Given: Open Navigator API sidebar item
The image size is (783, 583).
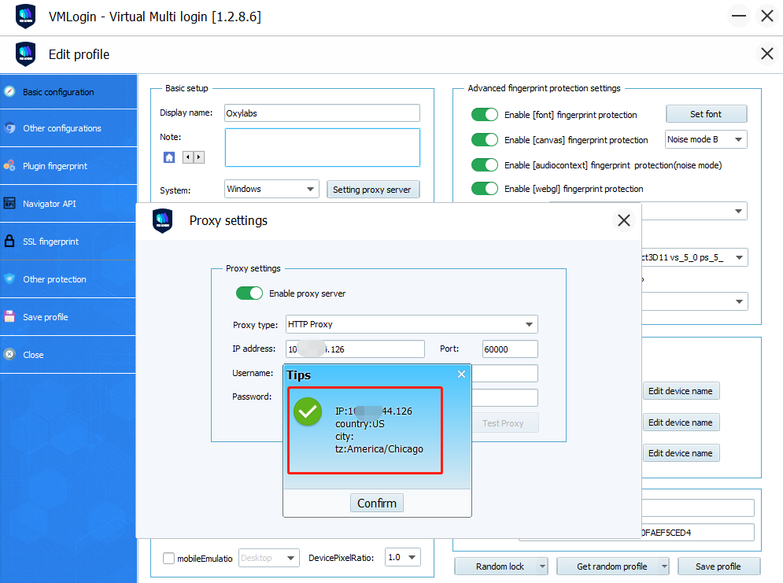Looking at the screenshot, I should pos(68,204).
